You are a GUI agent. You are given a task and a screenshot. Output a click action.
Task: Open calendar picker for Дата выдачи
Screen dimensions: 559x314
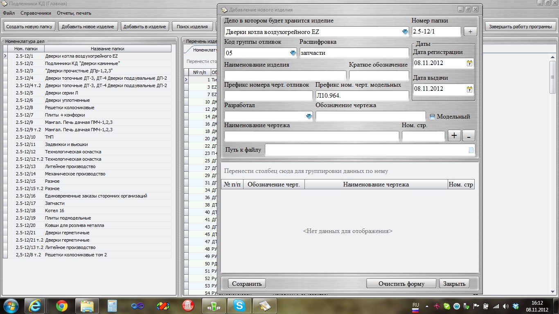pyautogui.click(x=469, y=89)
